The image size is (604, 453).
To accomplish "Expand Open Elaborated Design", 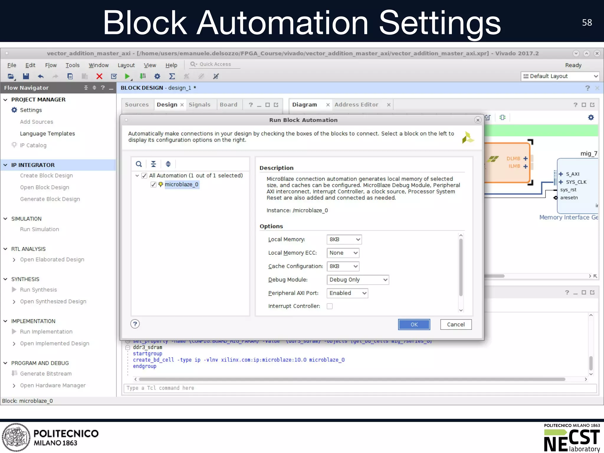I will coord(14,260).
